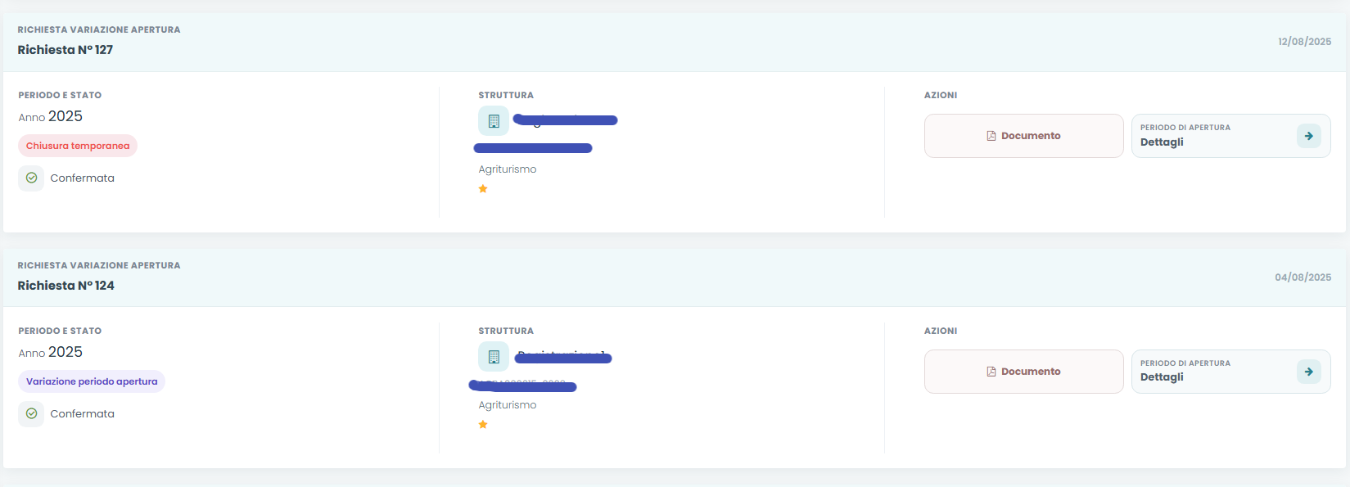Click the Confermata check icon in request 124
Viewport: 1350px width, 487px height.
(x=31, y=413)
